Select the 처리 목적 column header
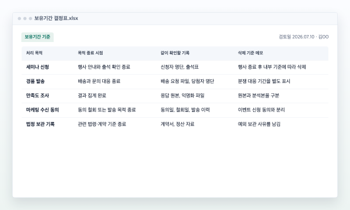 point(34,53)
